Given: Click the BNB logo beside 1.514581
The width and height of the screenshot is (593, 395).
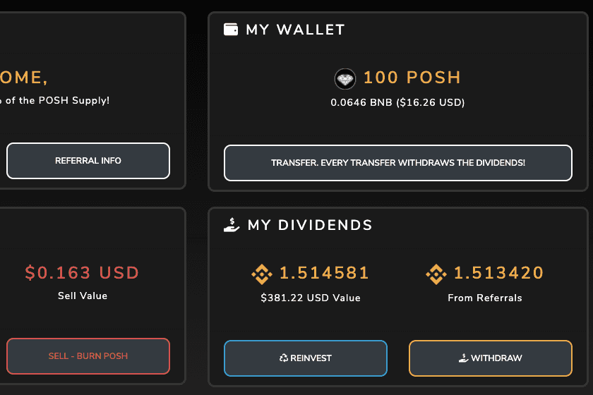Looking at the screenshot, I should 262,274.
